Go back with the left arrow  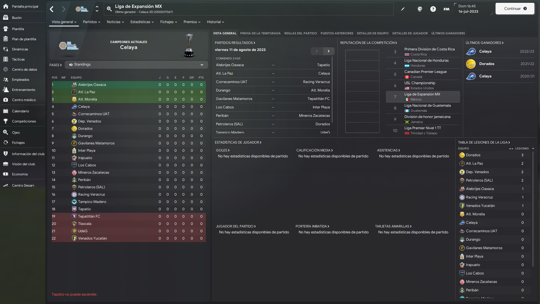tap(52, 9)
